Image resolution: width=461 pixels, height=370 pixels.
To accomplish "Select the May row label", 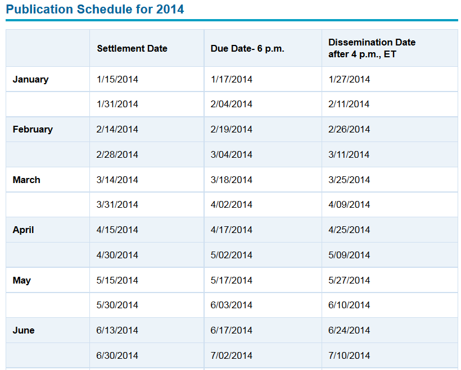I will coord(21,280).
